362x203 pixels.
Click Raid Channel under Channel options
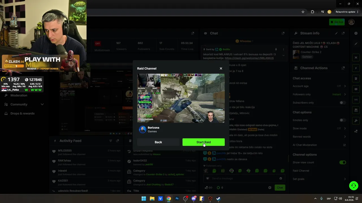301,171
